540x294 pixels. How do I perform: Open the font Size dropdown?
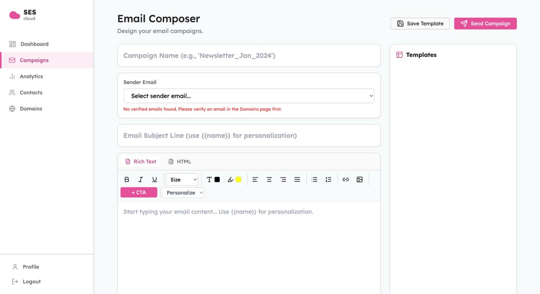(182, 179)
